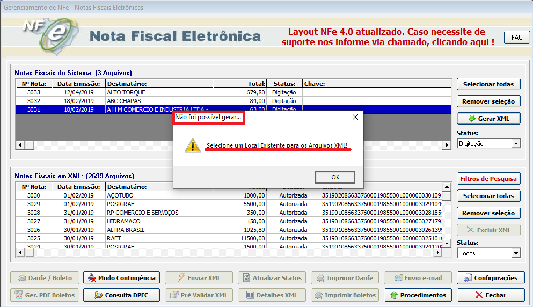Click lightning icon on Enviar XML
Screen dimensions: 533x307
point(181,277)
